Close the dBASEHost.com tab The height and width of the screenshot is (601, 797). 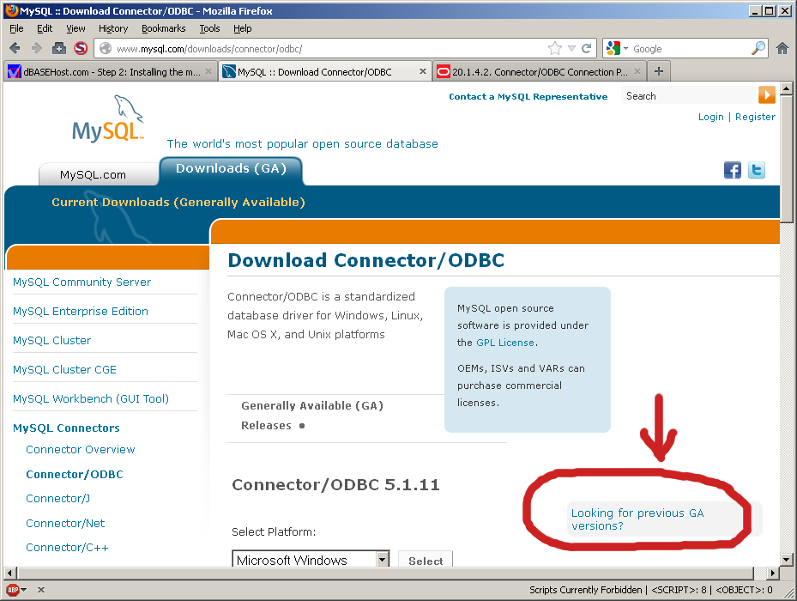[208, 71]
